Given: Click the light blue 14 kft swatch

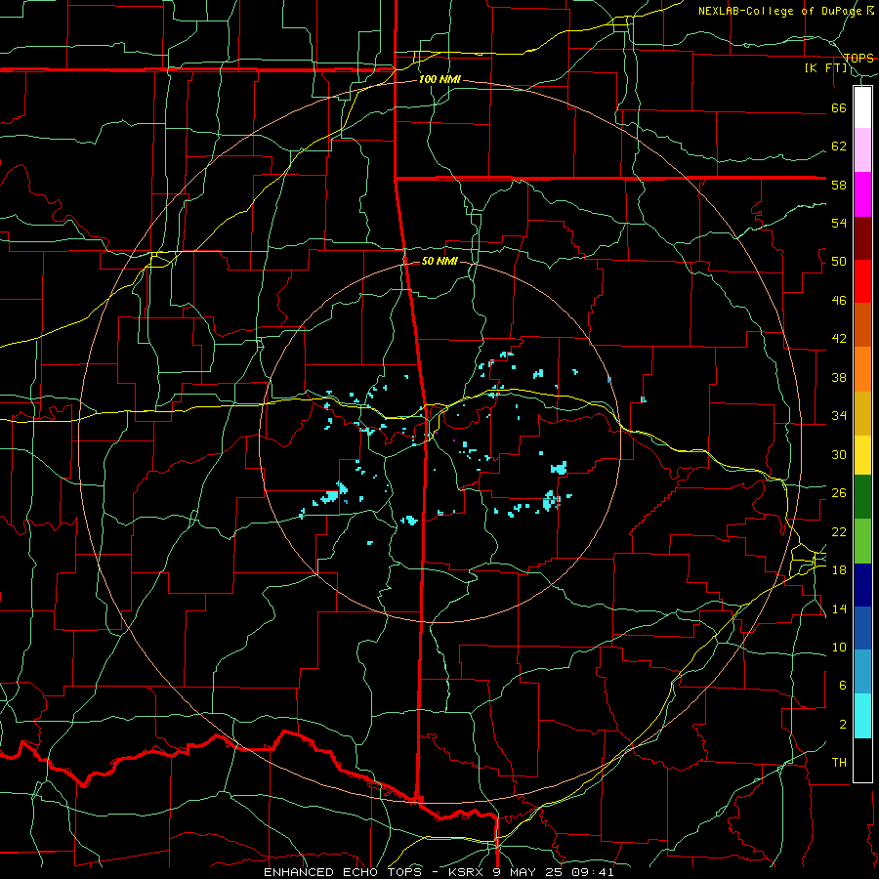Looking at the screenshot, I should pyautogui.click(x=862, y=672).
